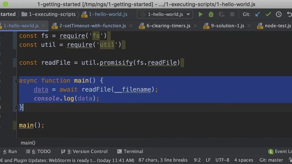Open the 6-clearing-timers.js tab
Screen dimensions: 292x164
(168, 26)
